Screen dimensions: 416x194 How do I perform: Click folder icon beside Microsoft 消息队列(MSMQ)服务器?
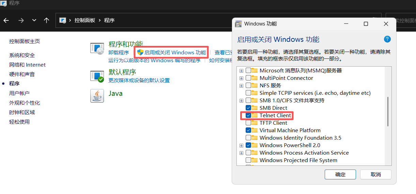pyautogui.click(x=255, y=71)
